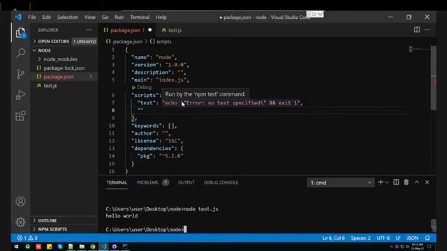Open the Manage gear icon

pyautogui.click(x=20, y=222)
